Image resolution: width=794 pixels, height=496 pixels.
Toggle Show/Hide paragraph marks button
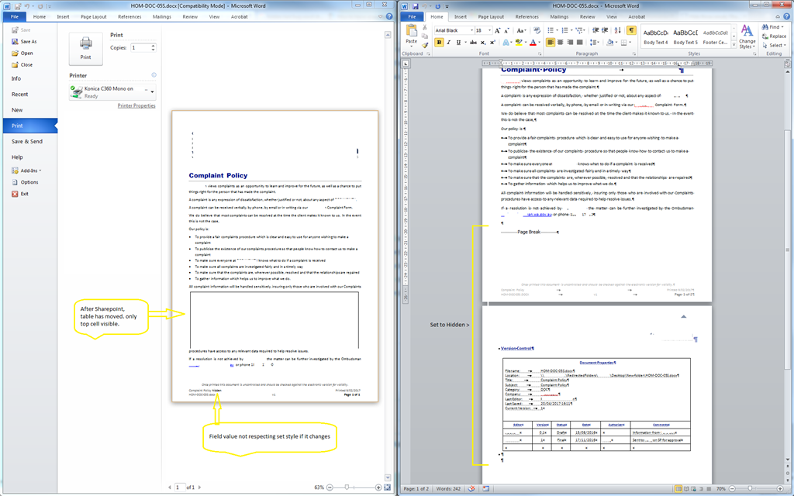pyautogui.click(x=631, y=30)
